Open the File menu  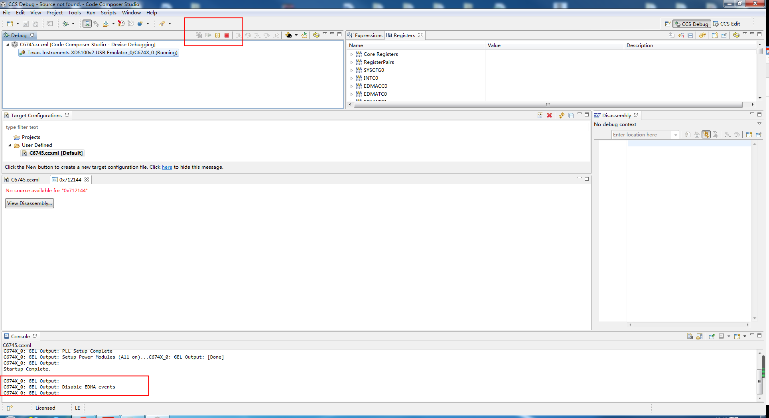click(7, 13)
